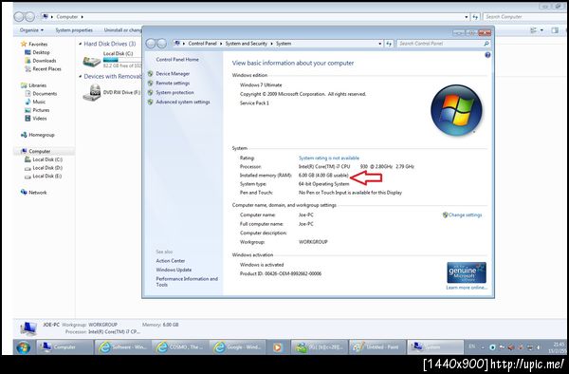Viewport: 569px width, 374px height.
Task: Click System properties in Computer toolbar
Action: coord(74,30)
